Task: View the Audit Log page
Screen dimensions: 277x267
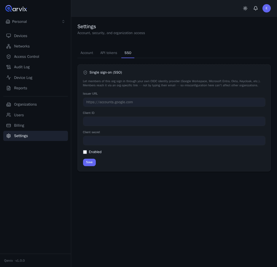Action: click(36, 67)
